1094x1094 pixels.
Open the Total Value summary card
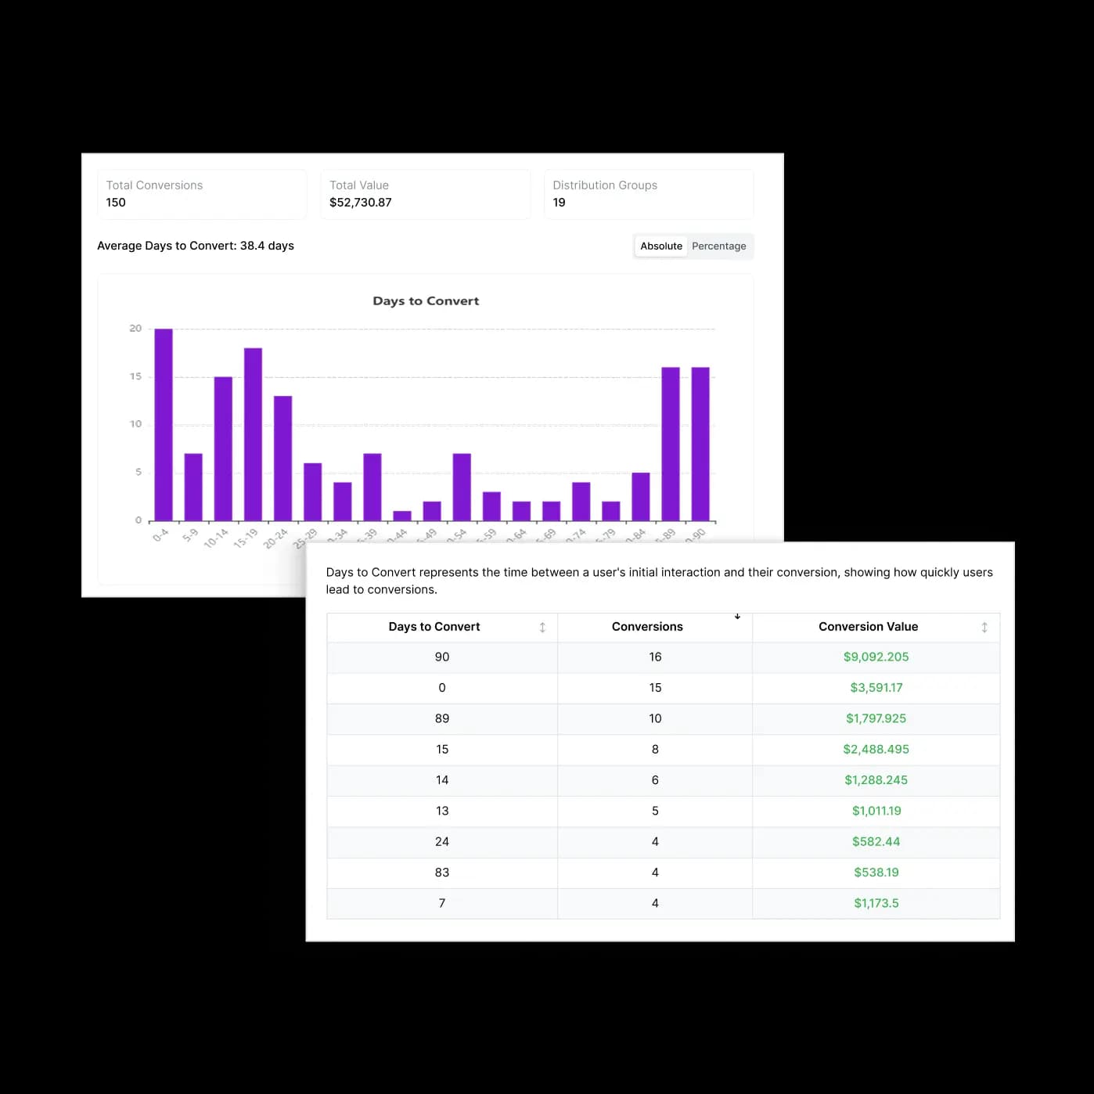tap(425, 194)
